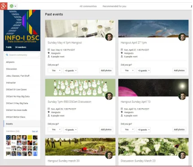Viewport: 193px width, 167px height.
Task: Click attendees person icon on April 27 event
Action: click(122, 57)
